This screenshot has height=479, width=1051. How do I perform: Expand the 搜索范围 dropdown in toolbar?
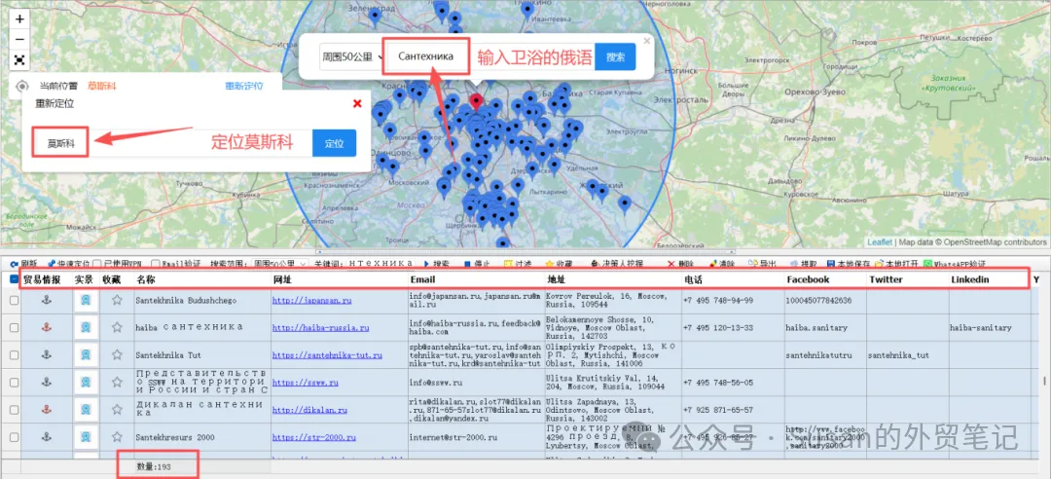tap(278, 264)
